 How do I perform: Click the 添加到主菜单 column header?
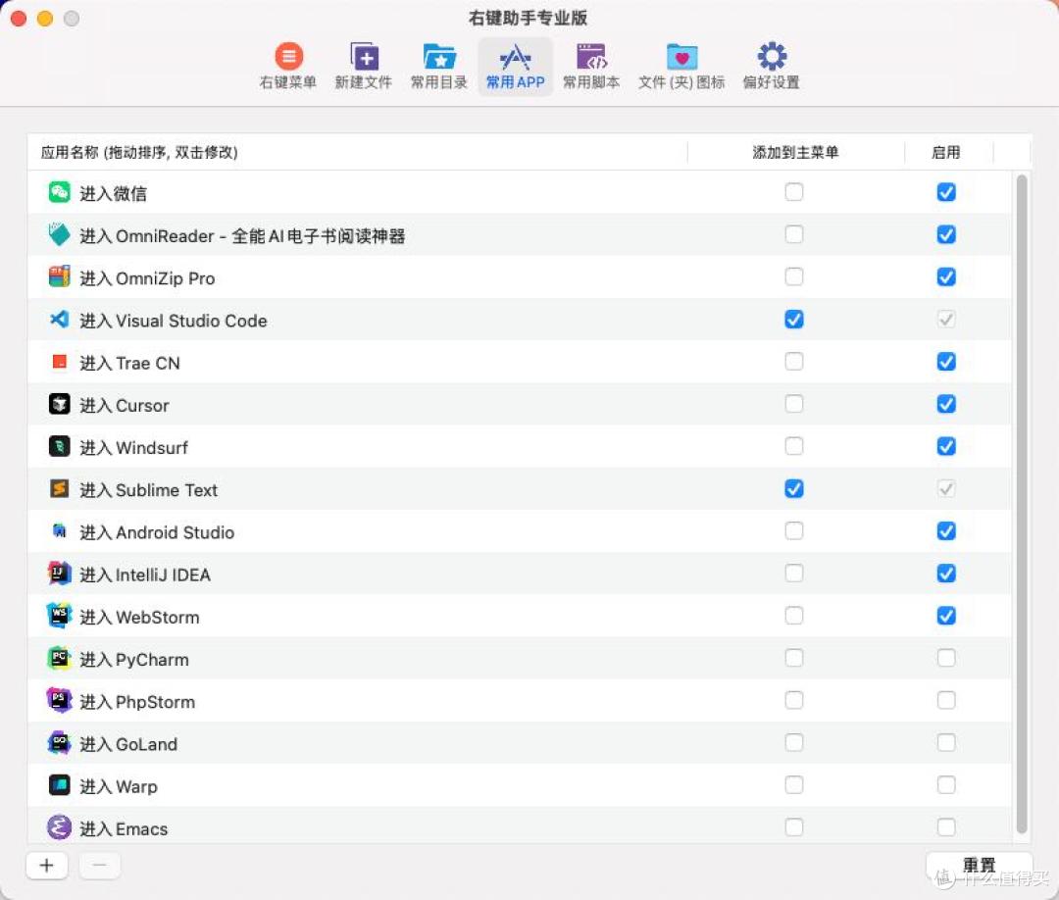[795, 153]
